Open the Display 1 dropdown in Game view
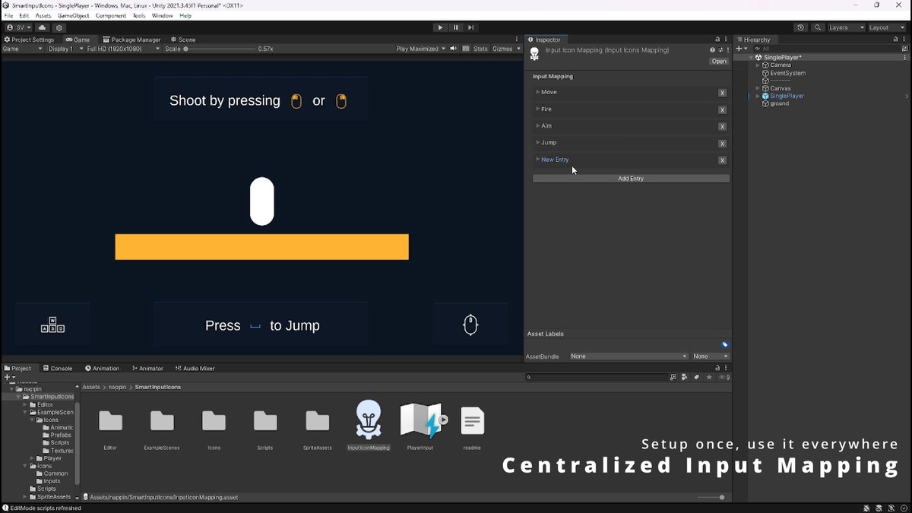The image size is (912, 513). (64, 48)
